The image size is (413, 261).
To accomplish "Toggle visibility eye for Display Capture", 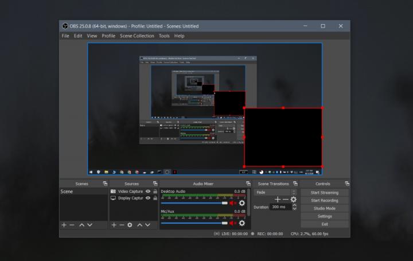I will [148, 198].
